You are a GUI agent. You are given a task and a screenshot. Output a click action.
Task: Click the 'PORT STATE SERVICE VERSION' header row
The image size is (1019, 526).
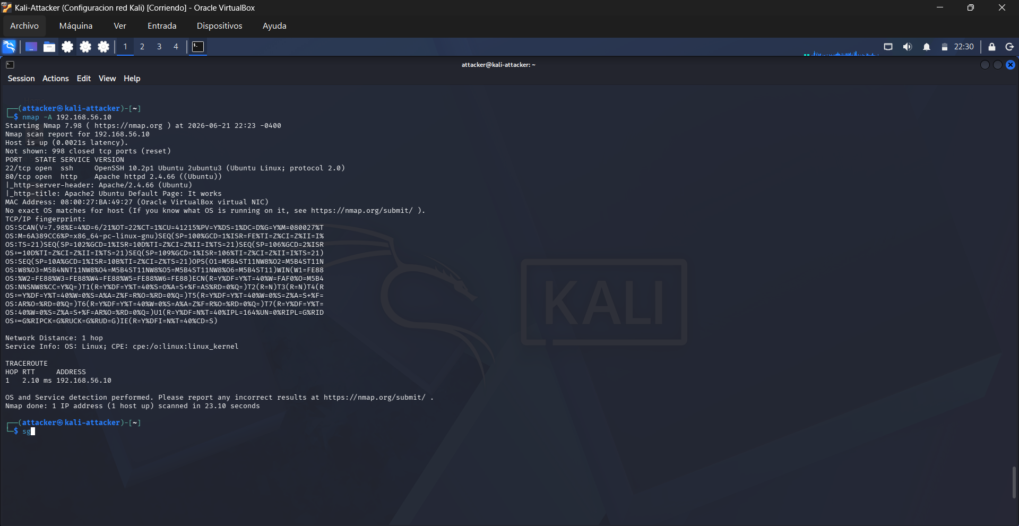(65, 160)
